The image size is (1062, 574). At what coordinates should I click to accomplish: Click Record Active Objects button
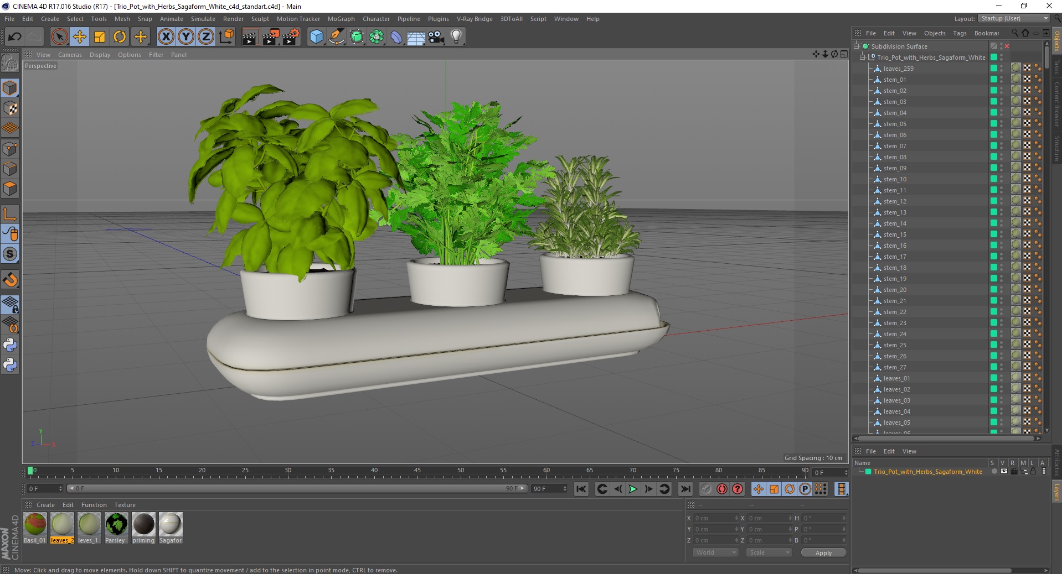click(706, 489)
